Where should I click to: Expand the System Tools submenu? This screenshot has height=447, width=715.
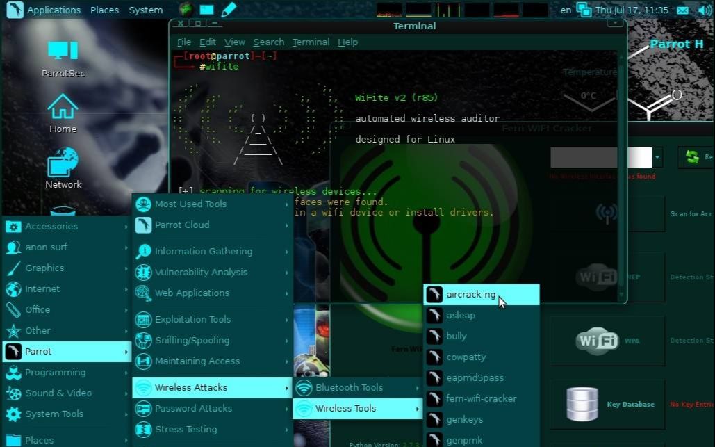pyautogui.click(x=67, y=414)
